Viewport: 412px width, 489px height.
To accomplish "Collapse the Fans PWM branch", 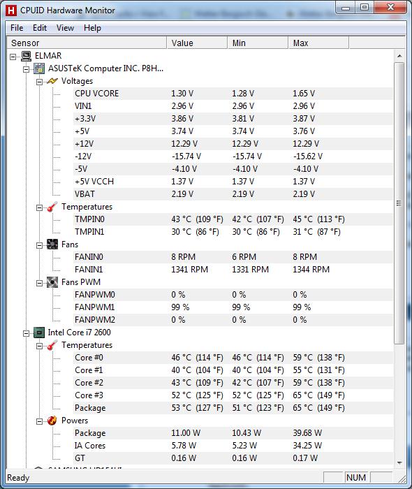I will [x=39, y=283].
